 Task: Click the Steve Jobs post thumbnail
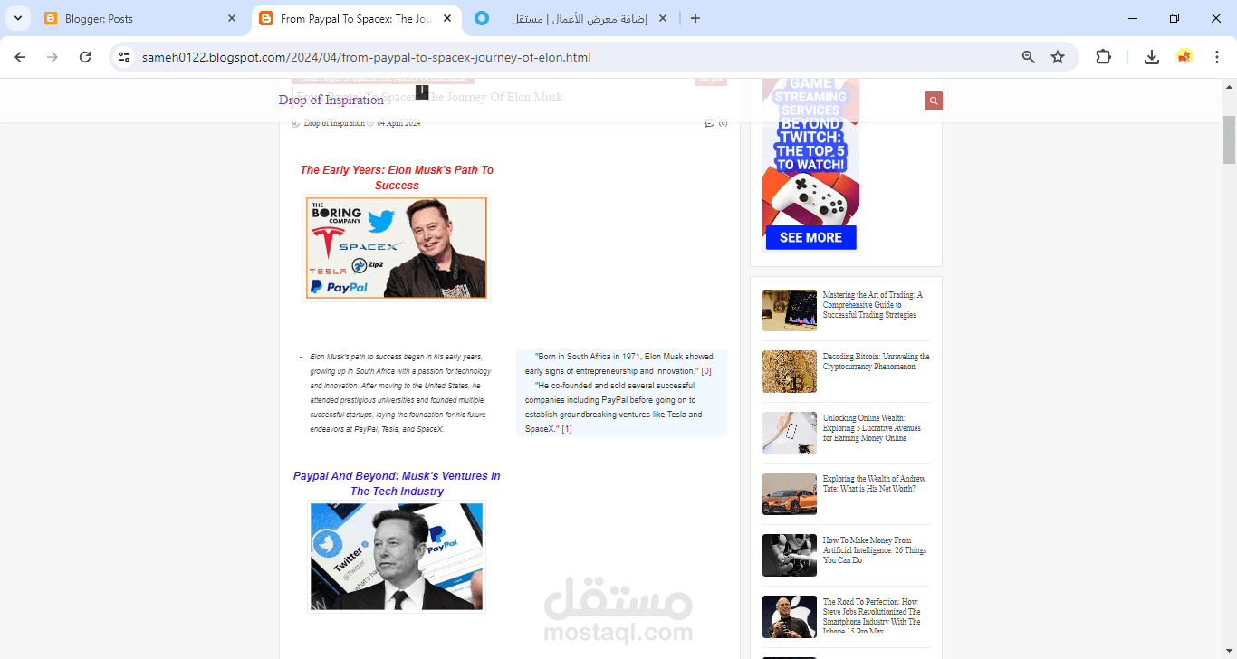tap(790, 616)
